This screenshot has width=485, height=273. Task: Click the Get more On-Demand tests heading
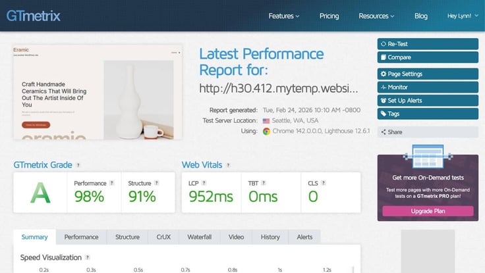coord(428,178)
